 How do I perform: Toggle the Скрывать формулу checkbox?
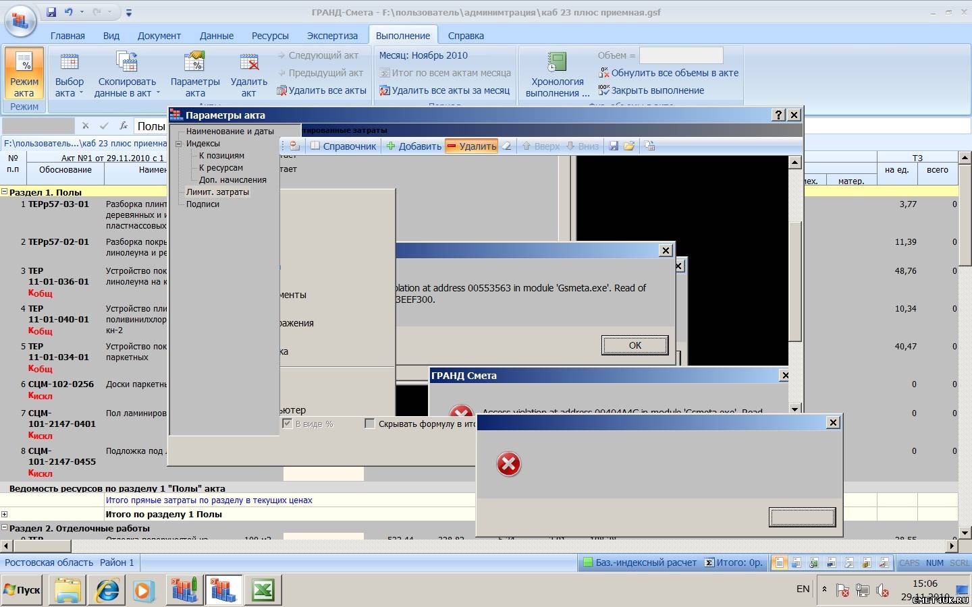pyautogui.click(x=369, y=424)
